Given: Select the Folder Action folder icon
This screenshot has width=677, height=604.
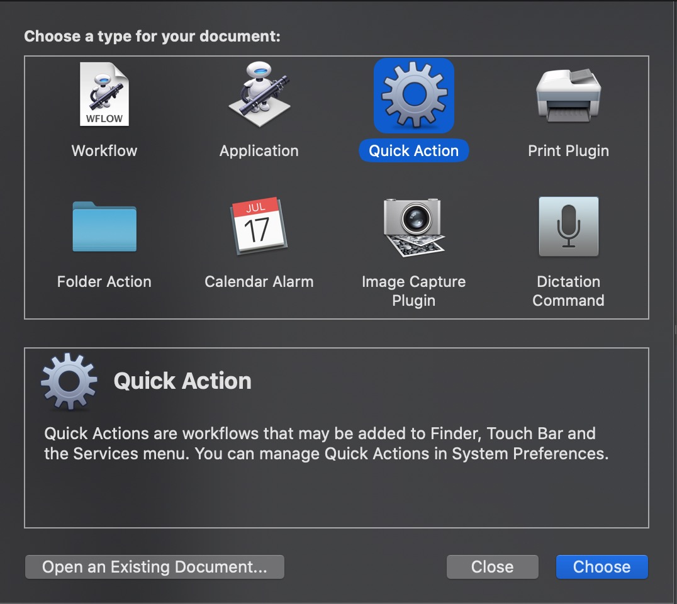Looking at the screenshot, I should (104, 226).
